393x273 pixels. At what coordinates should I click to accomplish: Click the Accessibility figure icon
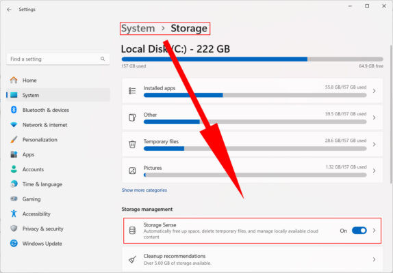[14, 214]
